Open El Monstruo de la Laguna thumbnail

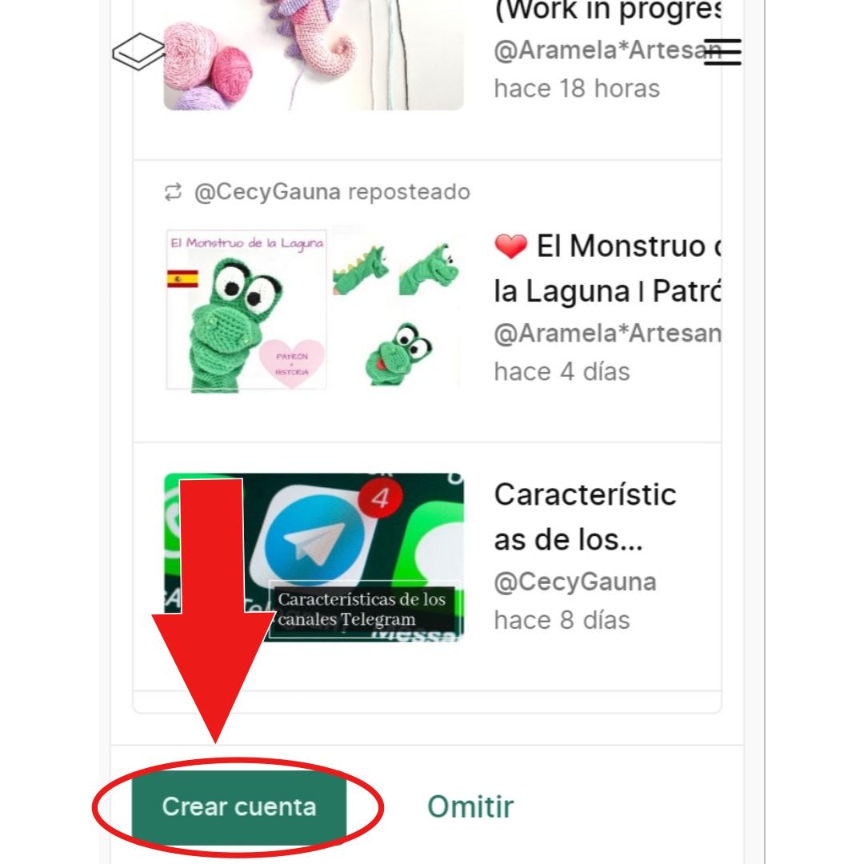point(314,309)
